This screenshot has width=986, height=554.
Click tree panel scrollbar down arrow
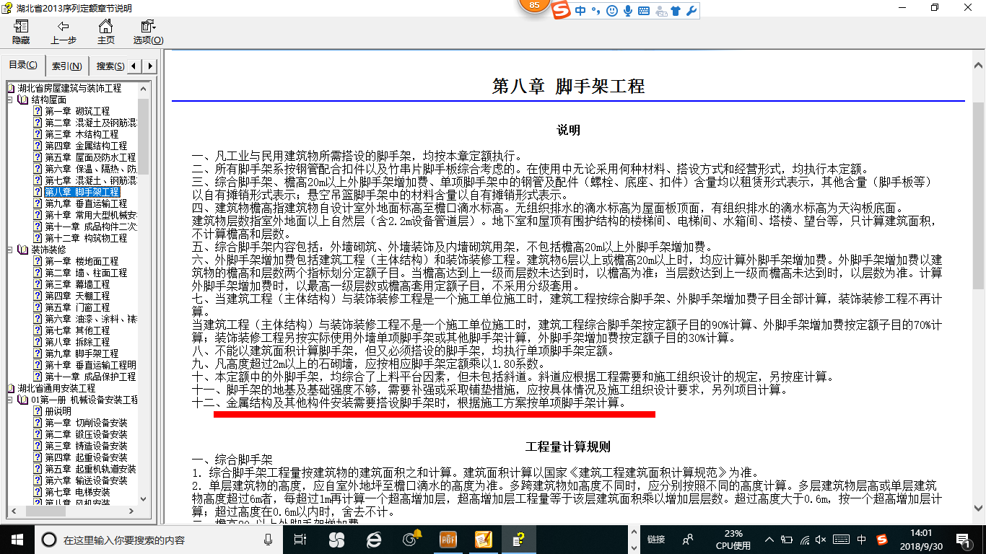coord(143,498)
